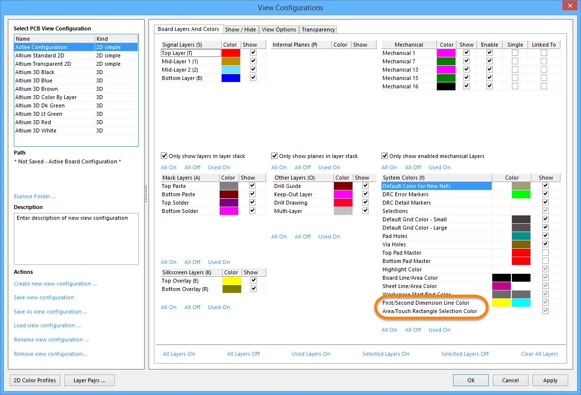The image size is (581, 395).
Task: Toggle Show for DRC Error Markers
Action: pyautogui.click(x=545, y=194)
